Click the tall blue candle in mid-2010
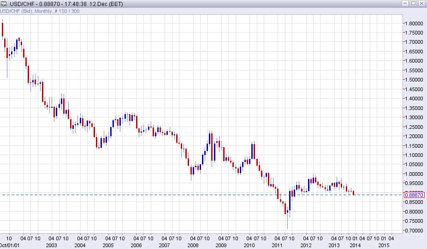Viewport: 427px width, 249px height. click(252, 151)
